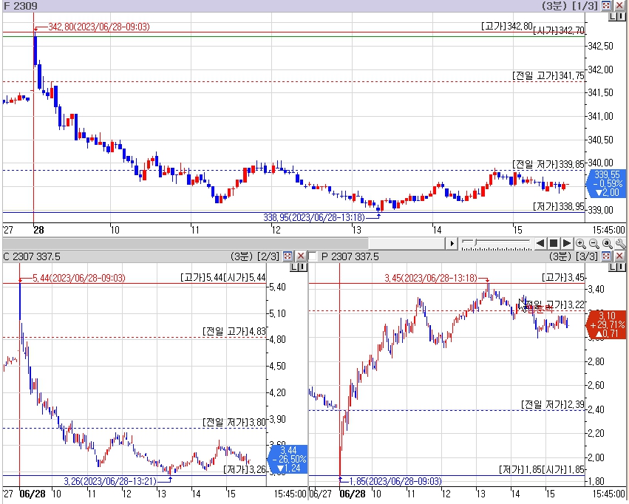This screenshot has height=504, width=629.
Task: Click the 3.26(2023/06/28-13:21) low marker
Action: coord(110,481)
